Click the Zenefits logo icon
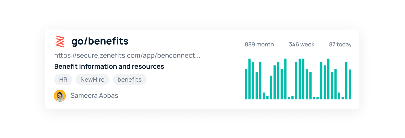This screenshot has width=405, height=138. [x=60, y=42]
